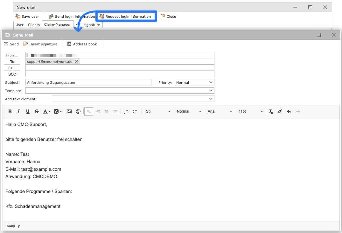Insert a numbered list
Screen dimensions: 342x233
click(126, 111)
